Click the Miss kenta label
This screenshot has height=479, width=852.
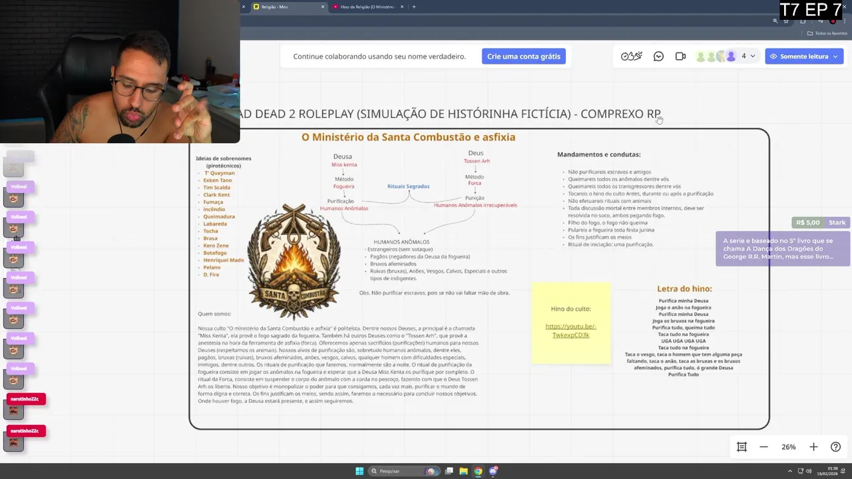[344, 164]
